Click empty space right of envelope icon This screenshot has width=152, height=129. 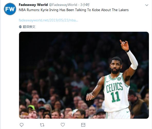(116, 125)
